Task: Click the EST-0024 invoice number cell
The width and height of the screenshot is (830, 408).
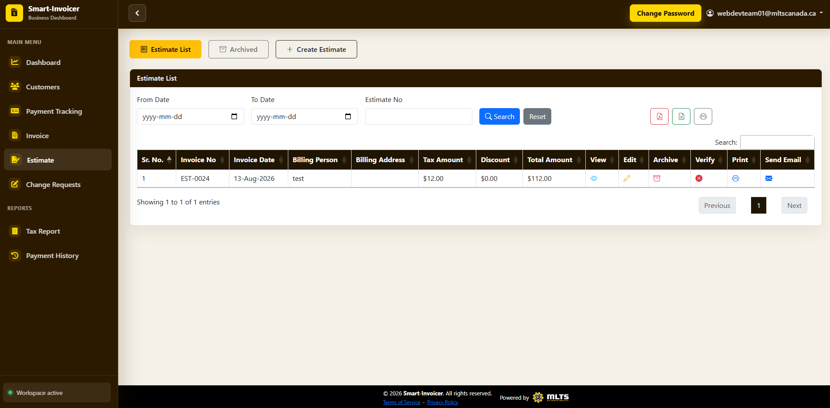Action: (203, 178)
